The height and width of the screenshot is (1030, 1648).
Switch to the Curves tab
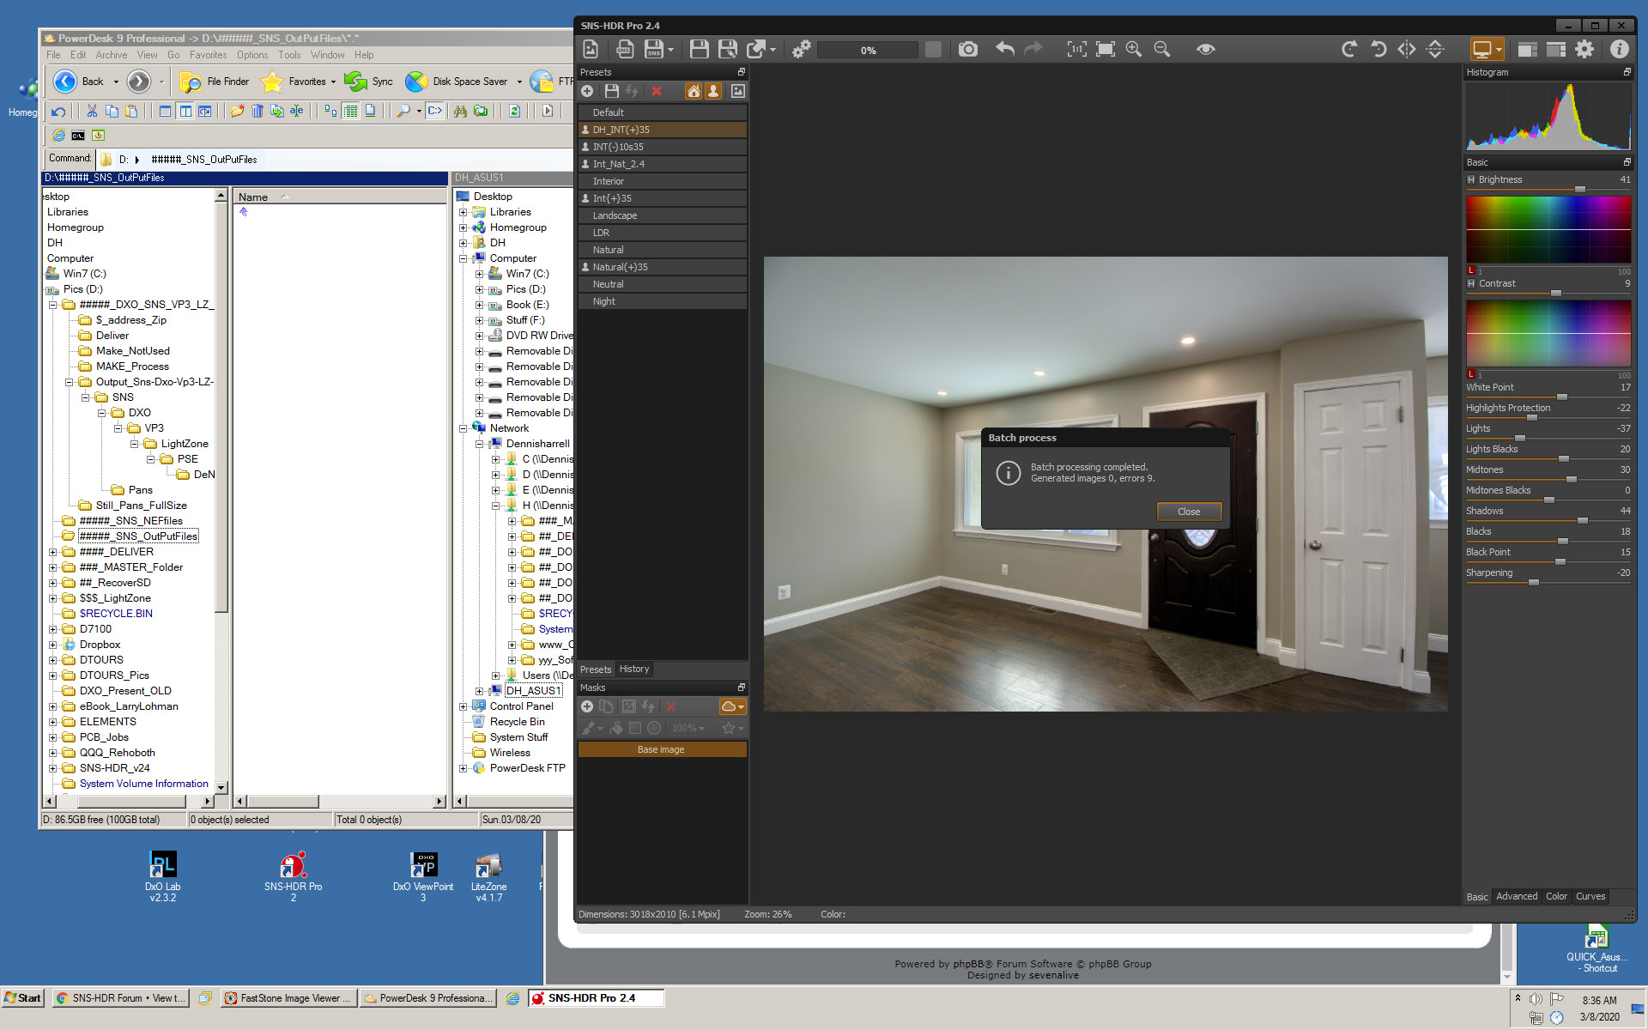(1590, 896)
